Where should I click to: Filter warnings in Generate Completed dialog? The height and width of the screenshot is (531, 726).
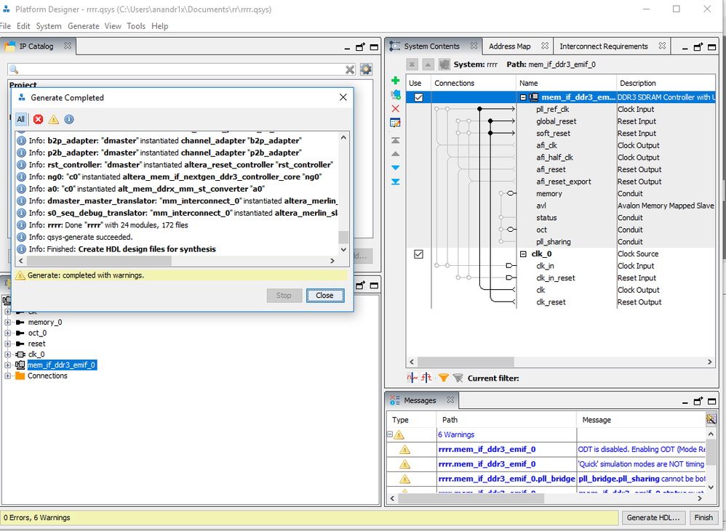point(53,120)
